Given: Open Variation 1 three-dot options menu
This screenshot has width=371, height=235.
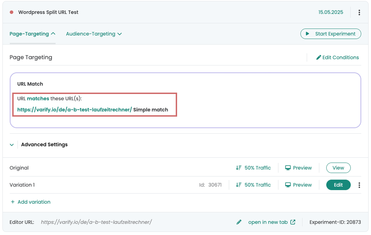Looking at the screenshot, I should click(359, 185).
